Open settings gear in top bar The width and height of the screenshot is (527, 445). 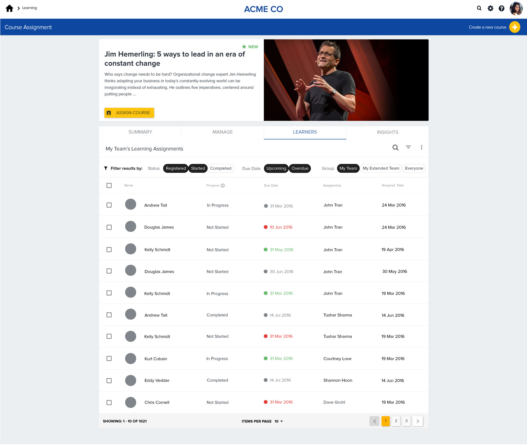[x=490, y=8]
